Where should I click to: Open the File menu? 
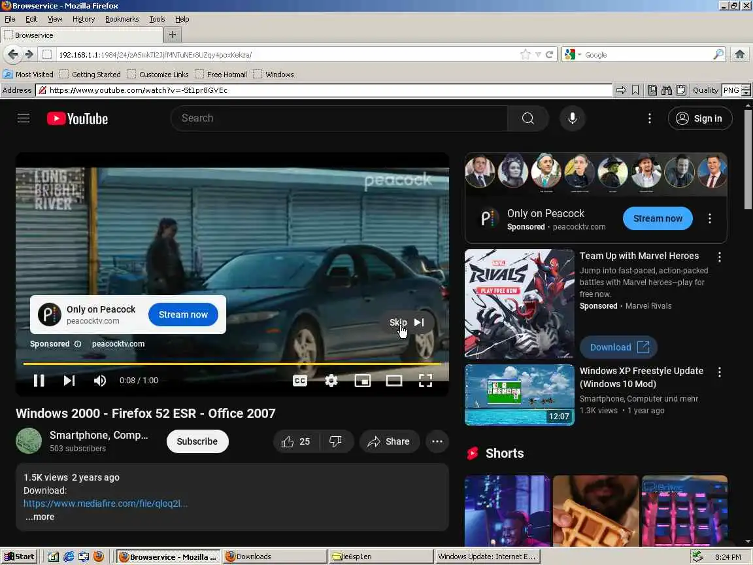10,19
